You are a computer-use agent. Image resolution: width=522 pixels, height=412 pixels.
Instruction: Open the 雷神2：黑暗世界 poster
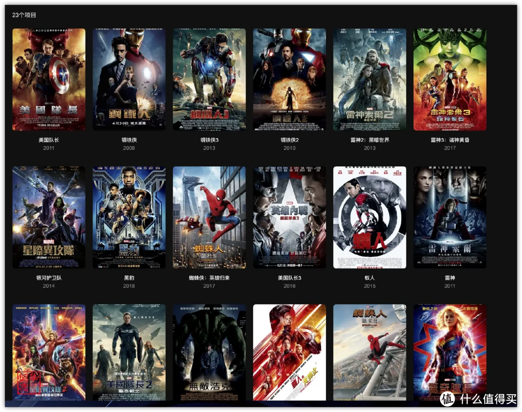370,79
